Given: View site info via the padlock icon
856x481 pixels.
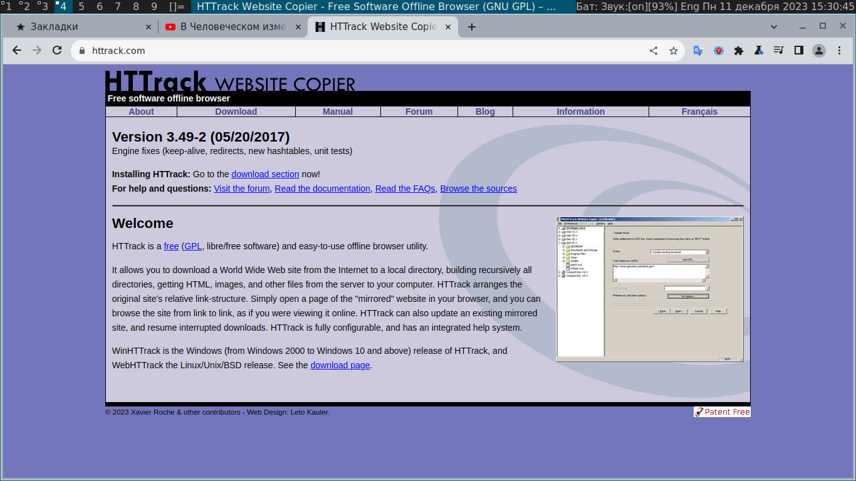Looking at the screenshot, I should (x=81, y=51).
